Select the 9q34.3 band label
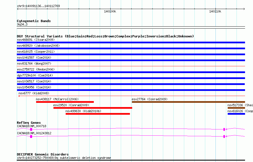Screen dimensions: 253x162 (22, 24)
